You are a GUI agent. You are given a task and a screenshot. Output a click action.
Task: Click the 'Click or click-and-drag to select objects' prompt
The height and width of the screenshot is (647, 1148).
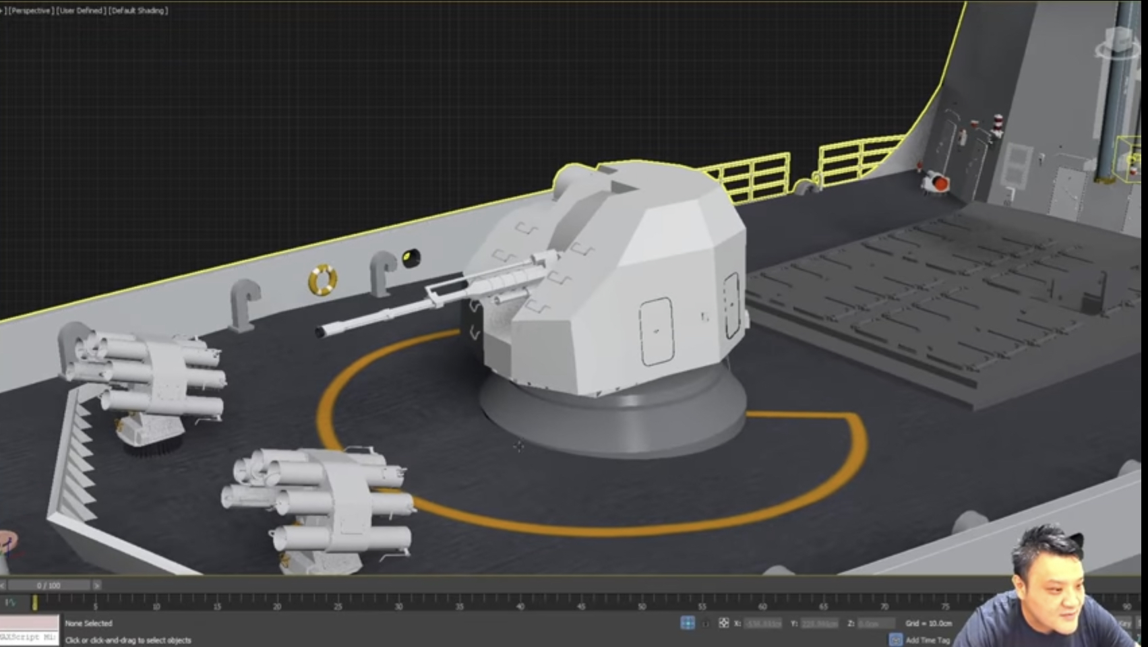128,640
